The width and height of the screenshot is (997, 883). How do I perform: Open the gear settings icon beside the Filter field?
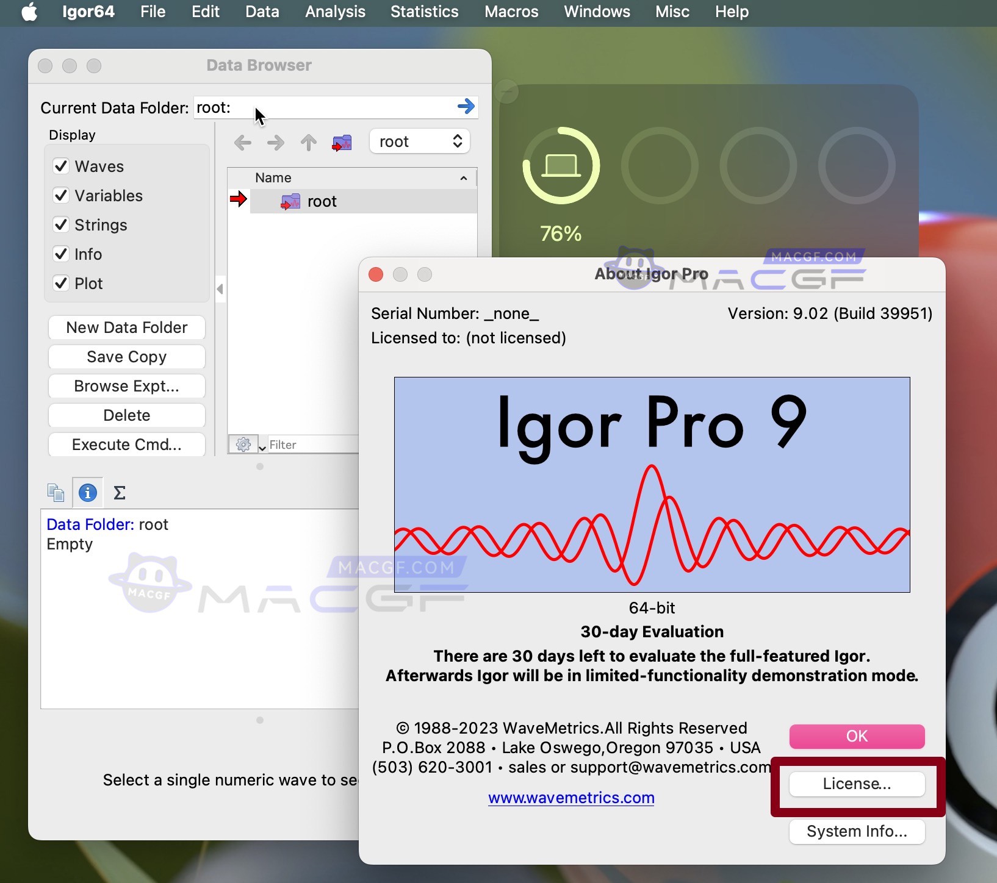242,444
